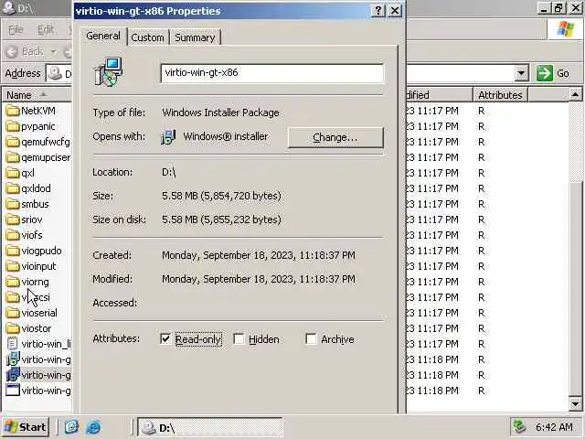Select the sriov folder icon
This screenshot has height=439, width=585.
tap(13, 219)
